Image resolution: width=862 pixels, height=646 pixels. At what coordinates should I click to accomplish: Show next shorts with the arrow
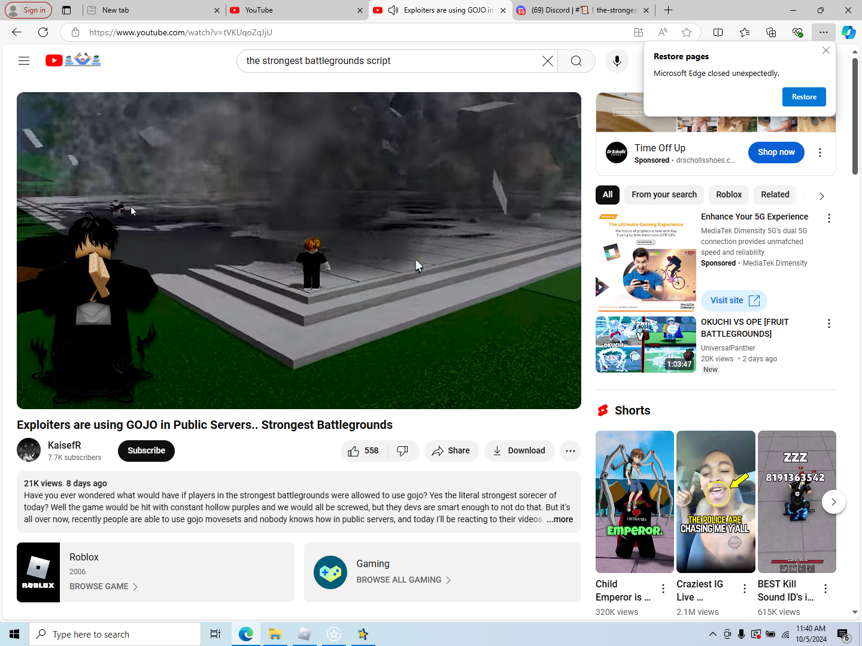(833, 502)
